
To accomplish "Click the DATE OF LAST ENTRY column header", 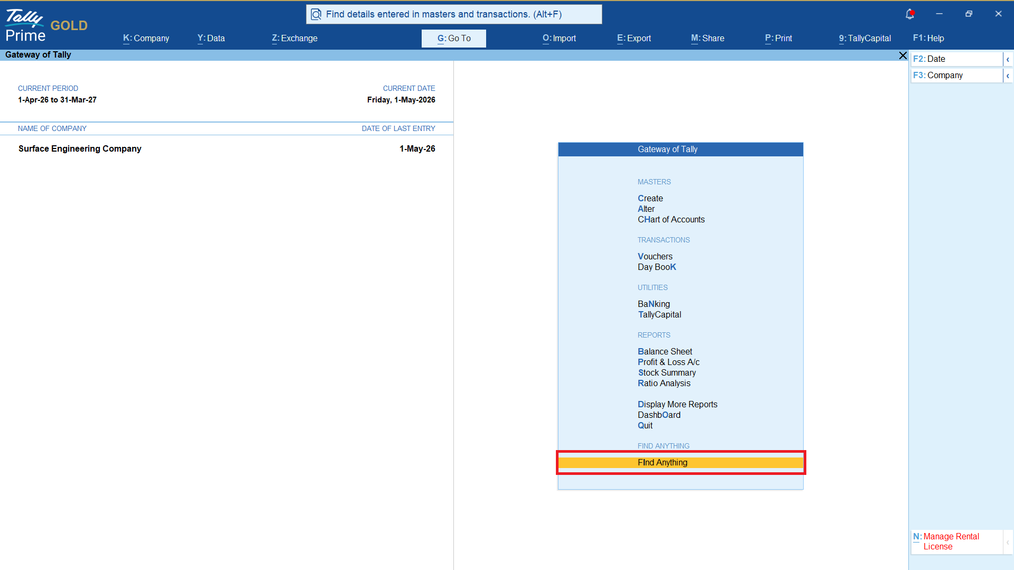I will [x=398, y=128].
